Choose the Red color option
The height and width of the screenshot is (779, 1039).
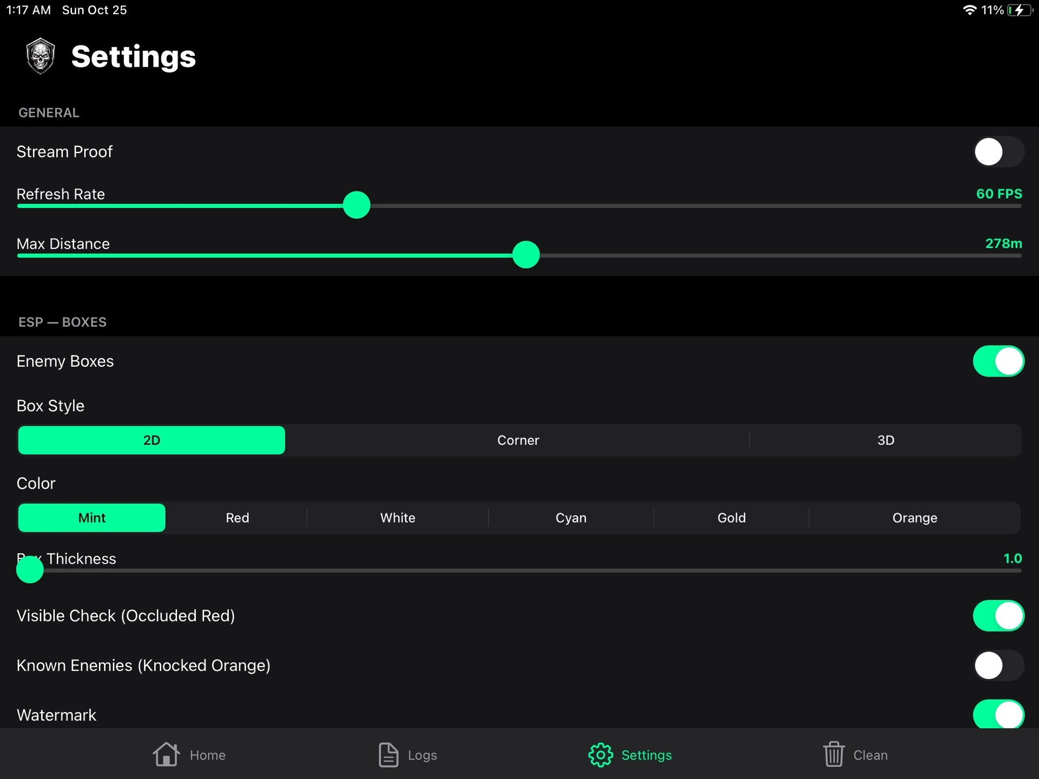coord(237,518)
